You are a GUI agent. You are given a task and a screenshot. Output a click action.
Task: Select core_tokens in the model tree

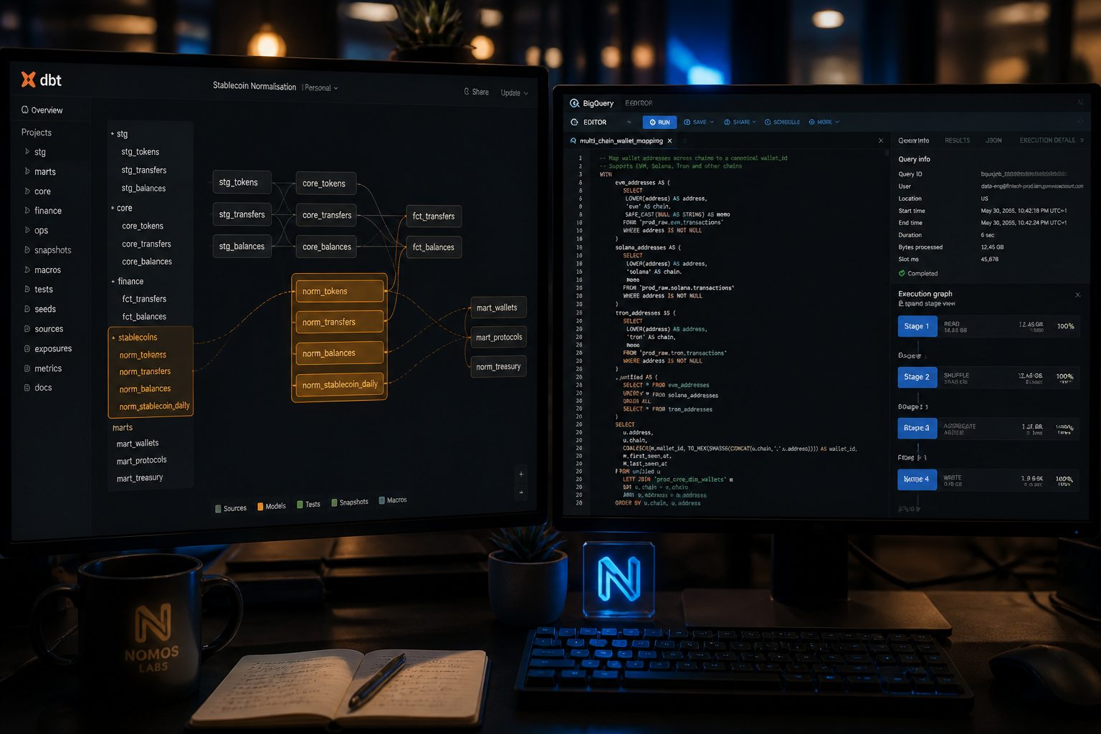(x=143, y=226)
